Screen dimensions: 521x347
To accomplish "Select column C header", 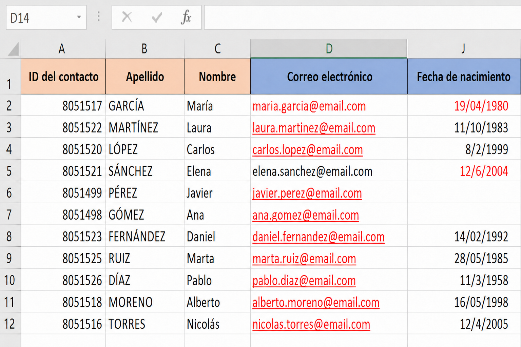I will (x=217, y=49).
